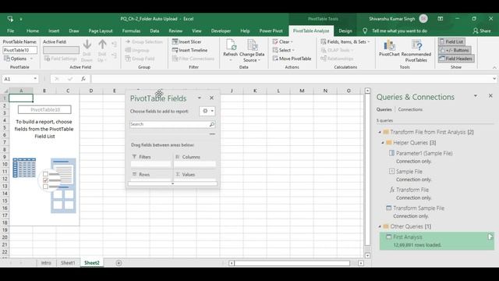
Task: Toggle the +/- Buttons option
Action: tap(455, 50)
